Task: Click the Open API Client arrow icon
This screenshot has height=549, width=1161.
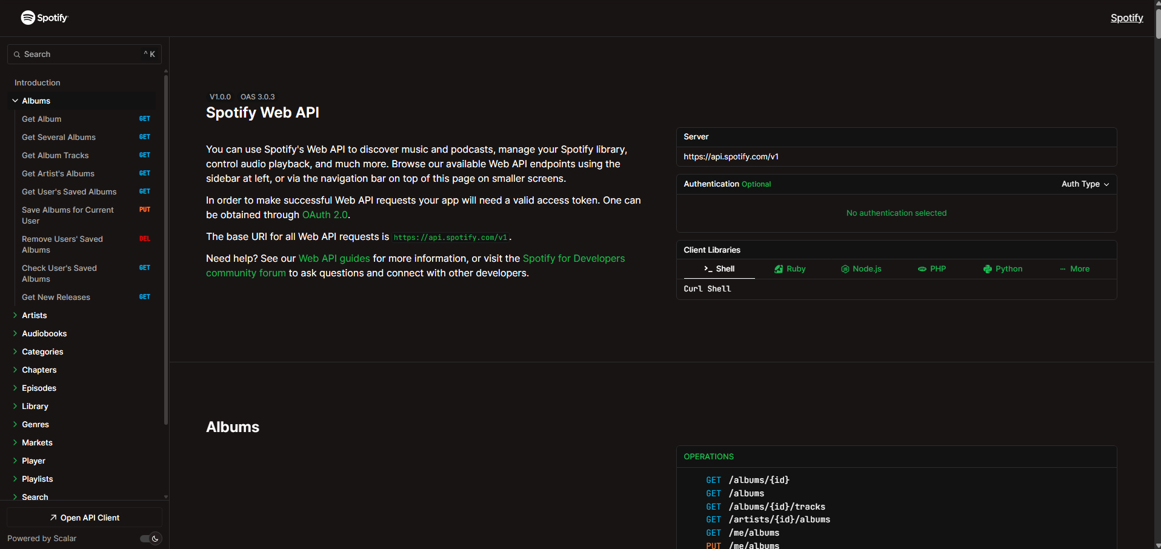Action: (53, 518)
